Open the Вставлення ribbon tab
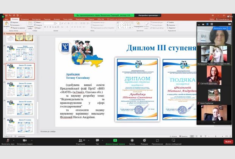 (x=25, y=19)
